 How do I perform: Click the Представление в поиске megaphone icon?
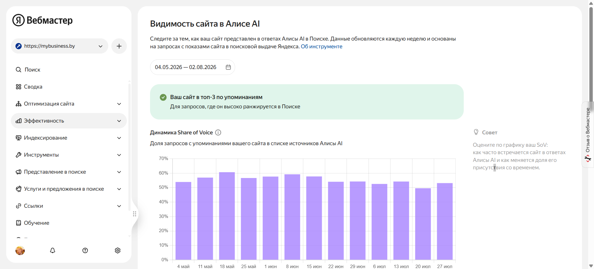[19, 172]
